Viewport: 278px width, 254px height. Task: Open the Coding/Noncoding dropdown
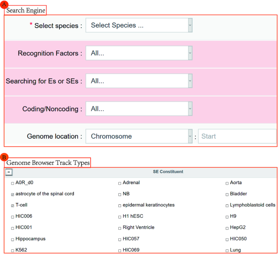click(139, 109)
